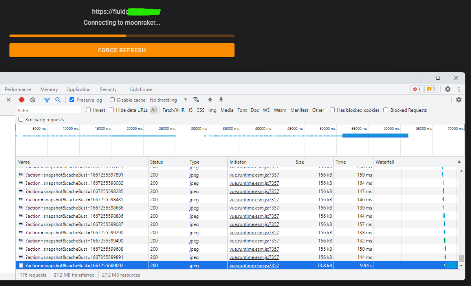This screenshot has height=286, width=471.
Task: Open DevTools settings gear icon
Action: click(448, 89)
